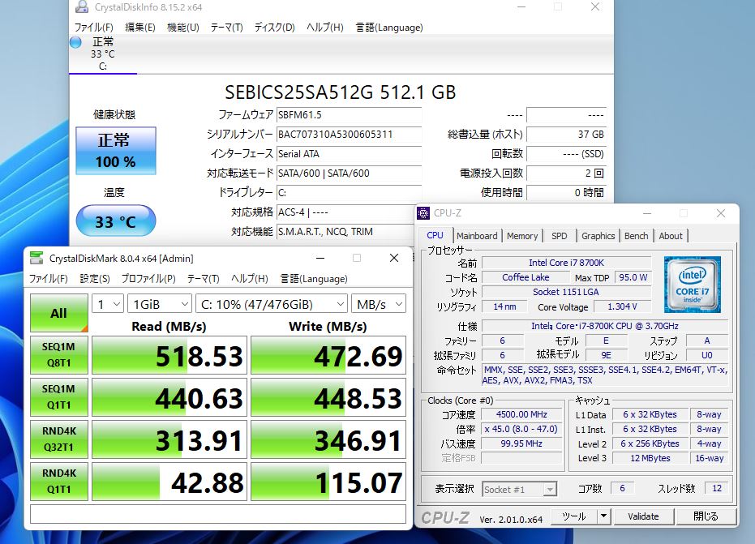Viewport: 755px width, 544px height.
Task: Open ファイル(F) menu in CrystalDiskInfo
Action: [93, 28]
